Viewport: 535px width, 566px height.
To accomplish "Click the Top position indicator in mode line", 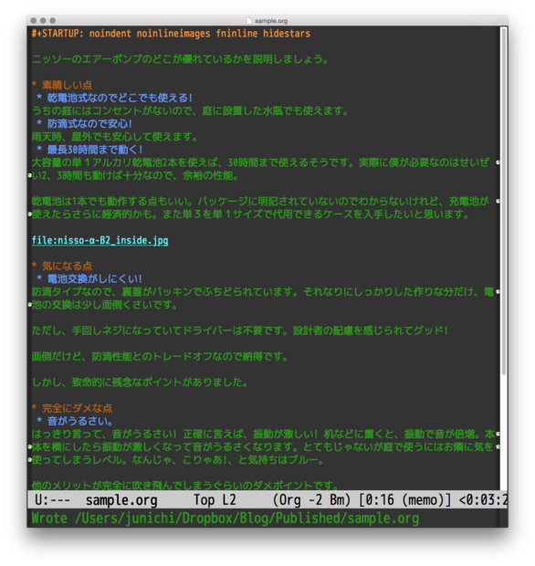I will pyautogui.click(x=205, y=500).
